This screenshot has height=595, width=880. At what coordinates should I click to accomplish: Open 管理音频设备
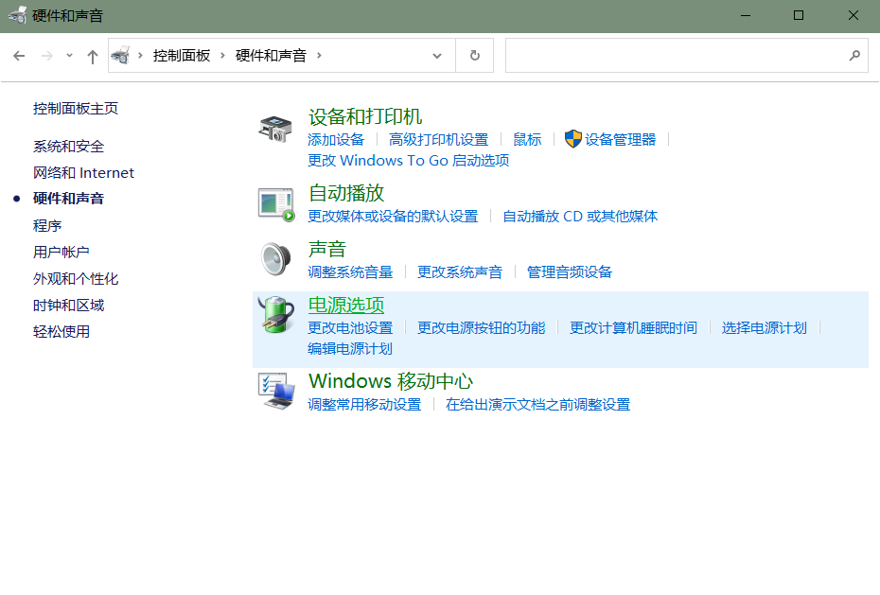click(569, 272)
